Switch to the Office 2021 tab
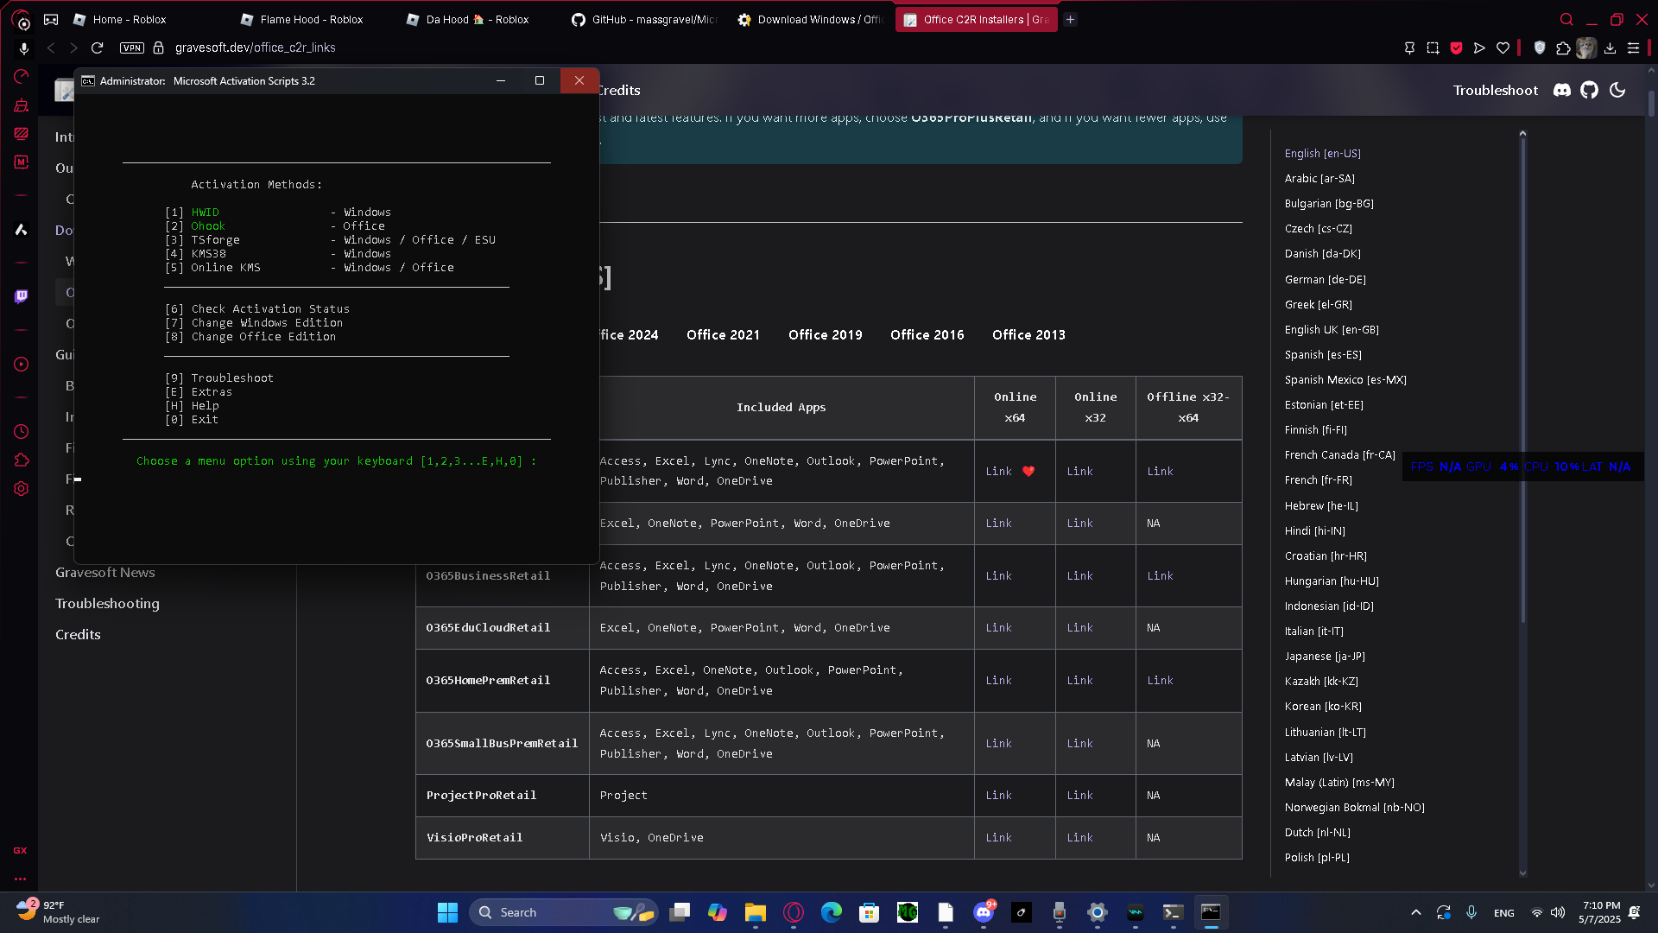 (x=723, y=335)
